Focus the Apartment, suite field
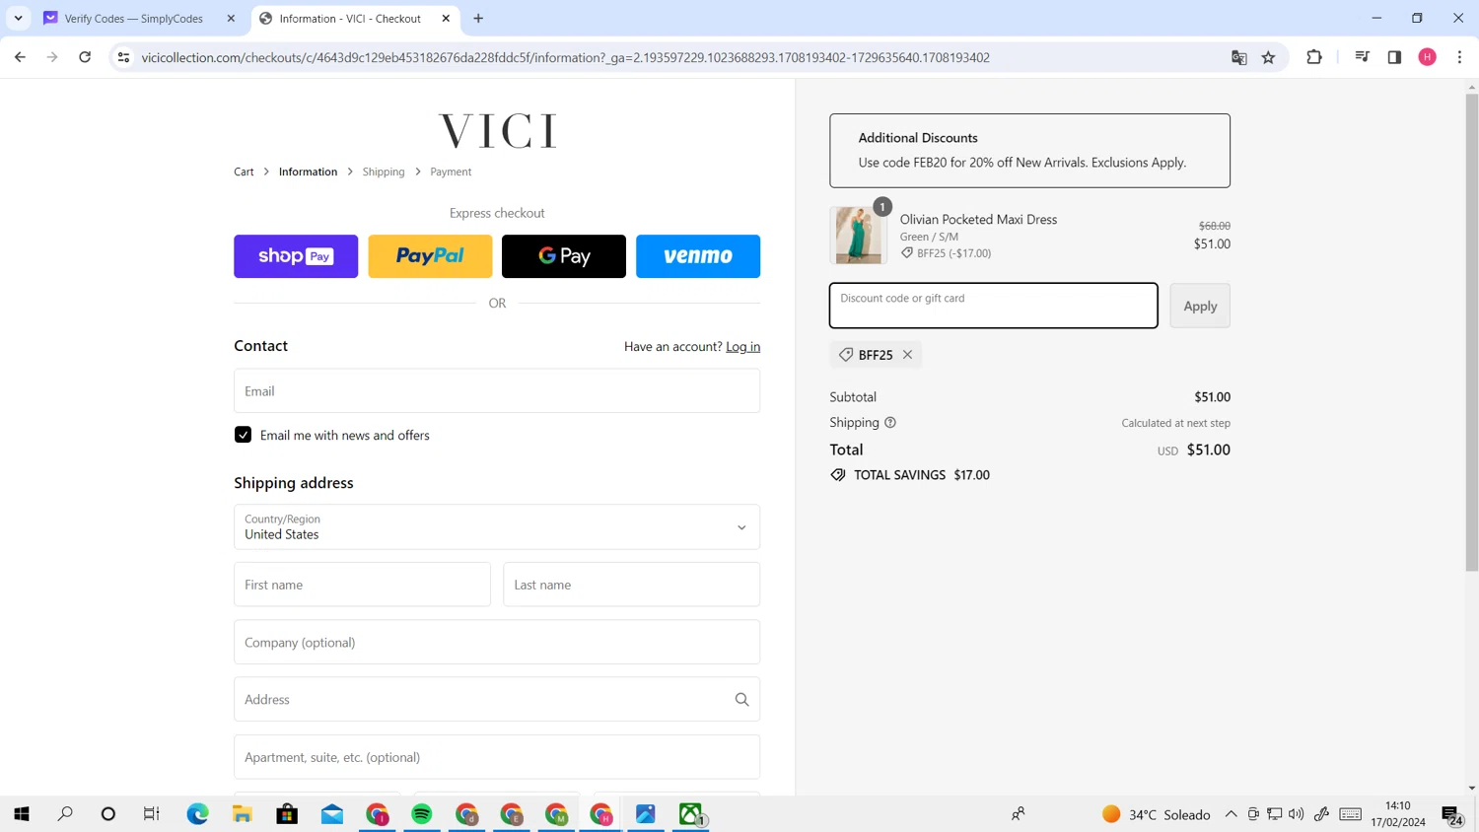The height and width of the screenshot is (832, 1479). [497, 757]
